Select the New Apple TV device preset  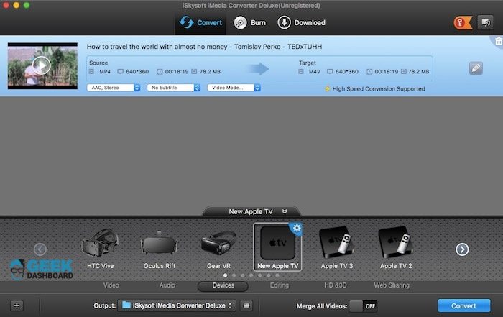(x=277, y=247)
